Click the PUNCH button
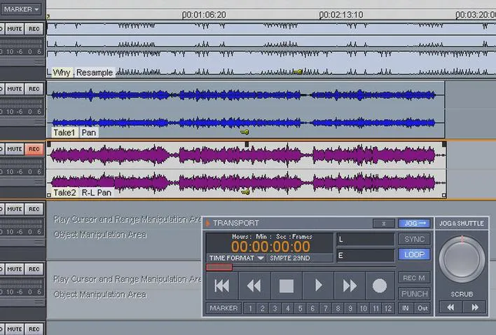 pyautogui.click(x=415, y=294)
